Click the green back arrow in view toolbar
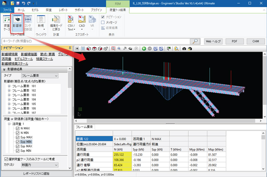This screenshot has width=267, height=177. click(144, 49)
